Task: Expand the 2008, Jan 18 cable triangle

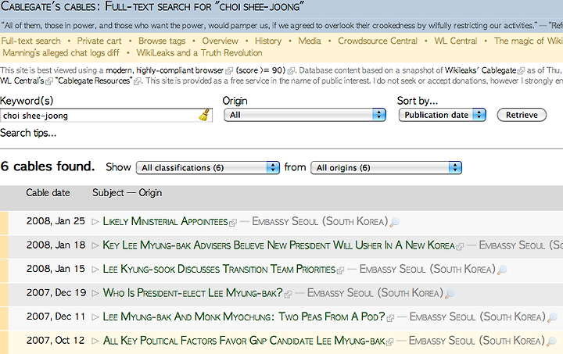Action: pyautogui.click(x=95, y=245)
